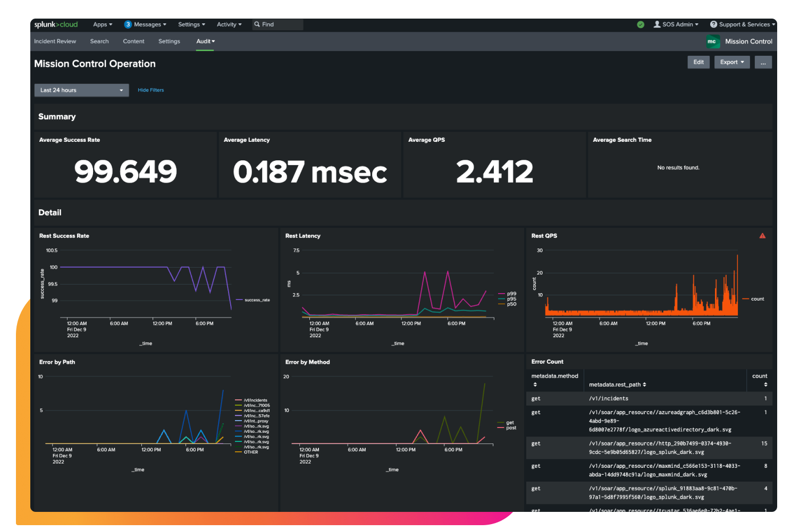The width and height of the screenshot is (808, 531).
Task: Click the Hide Filters link
Action: click(150, 90)
